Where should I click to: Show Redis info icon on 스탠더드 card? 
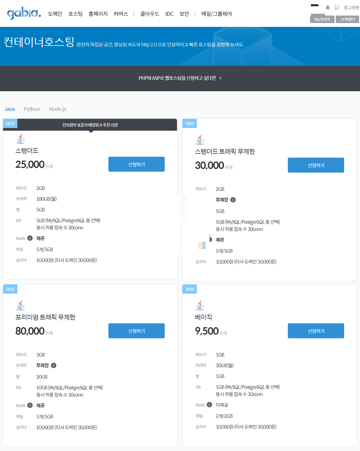[x=30, y=238]
